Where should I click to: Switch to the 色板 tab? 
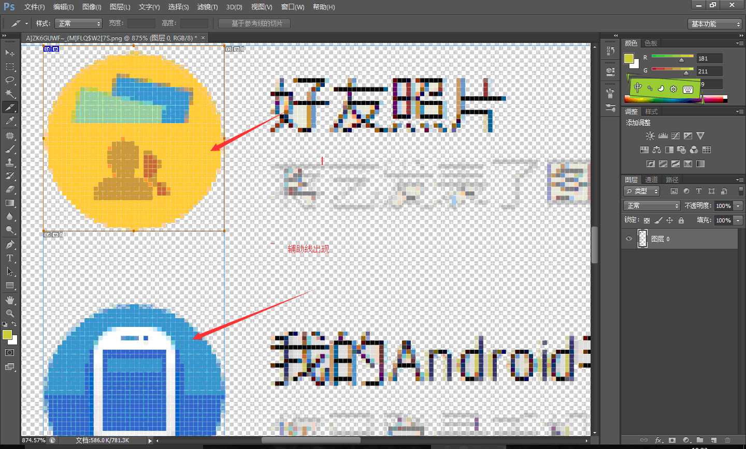coord(651,43)
